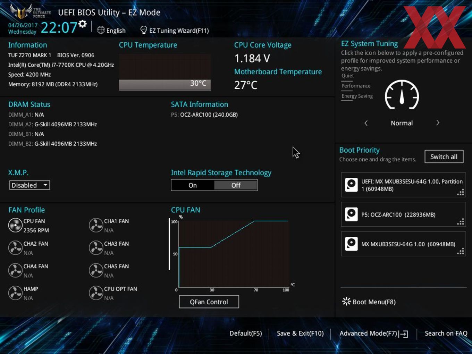Select the CHA3 FAN icon
This screenshot has width=472, height=354.
point(96,248)
